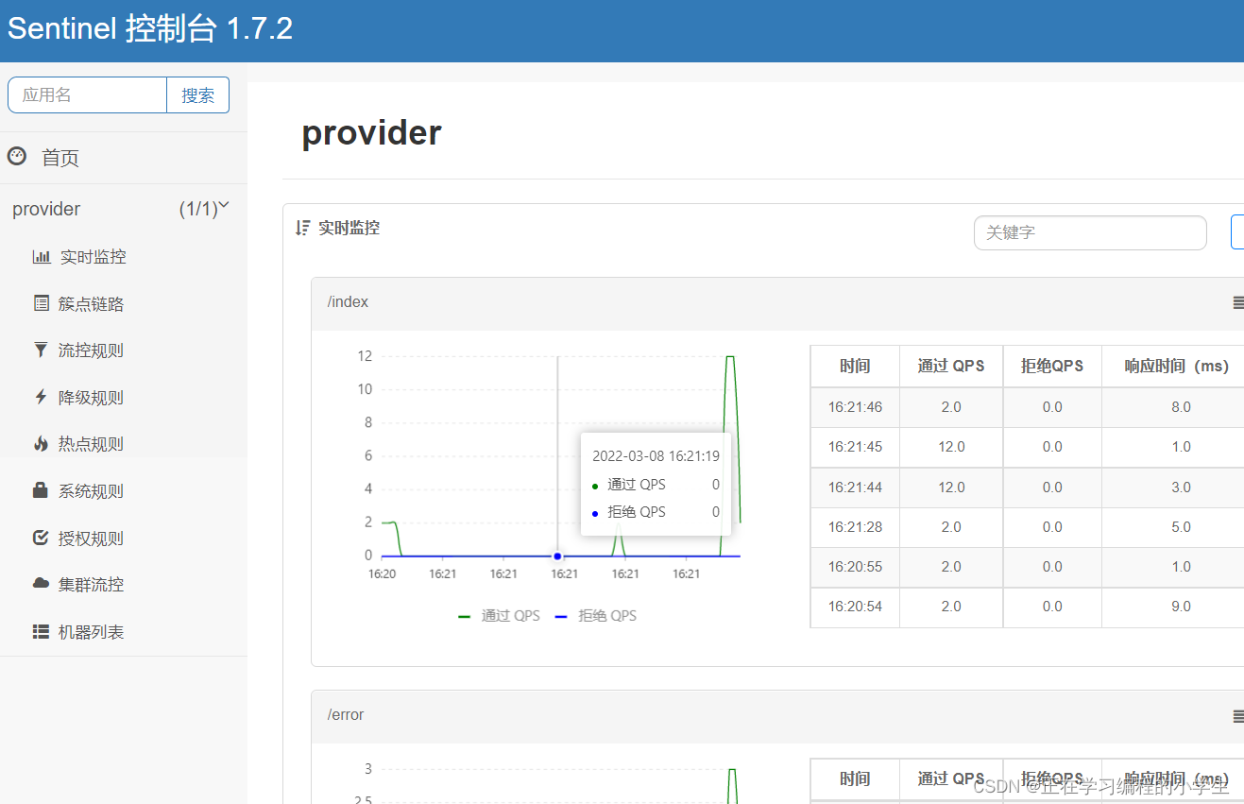Open 热点规则 in the sidebar
The image size is (1244, 804).
point(91,444)
